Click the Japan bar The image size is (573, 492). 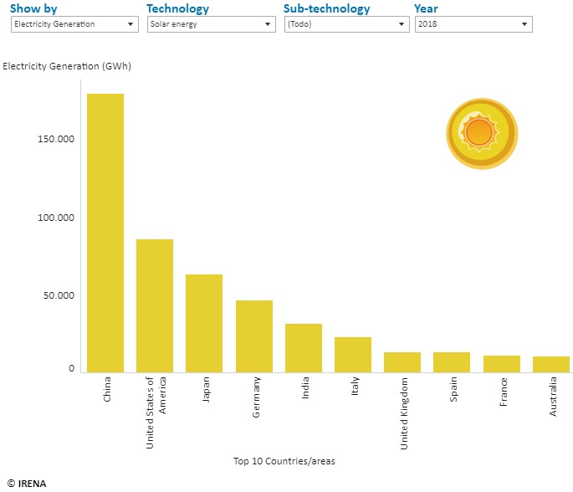(x=204, y=324)
